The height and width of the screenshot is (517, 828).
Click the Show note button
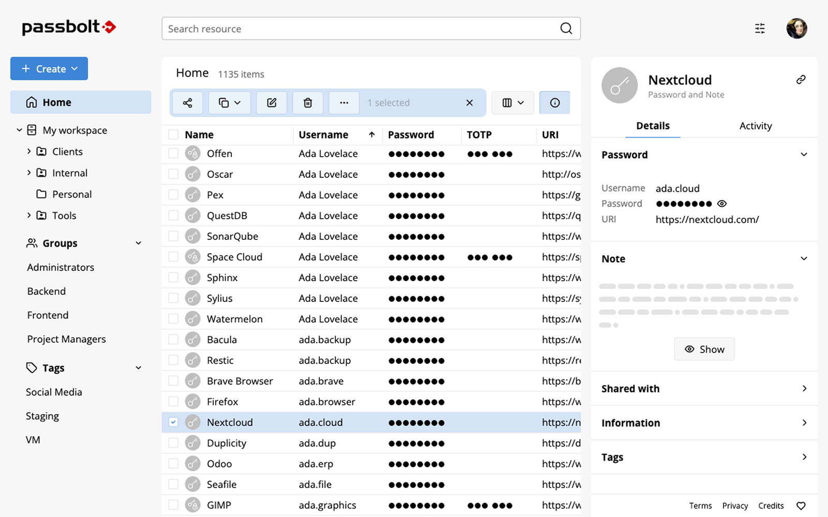[704, 349]
